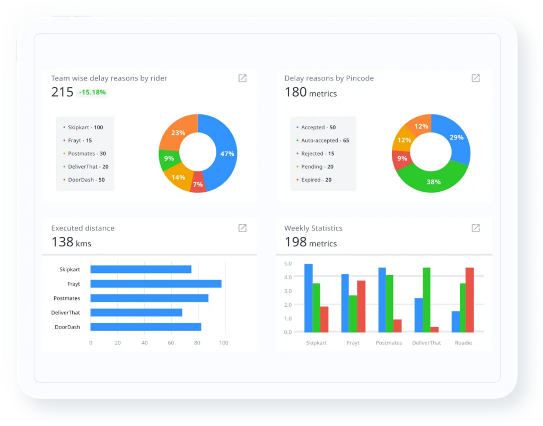
Task: Select the Frayt bar in Executed distance
Action: [x=155, y=283]
